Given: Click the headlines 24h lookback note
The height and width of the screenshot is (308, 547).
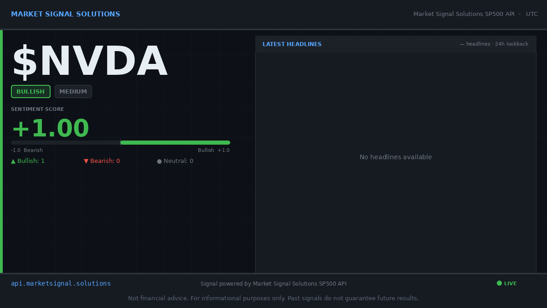Looking at the screenshot, I should point(494,44).
